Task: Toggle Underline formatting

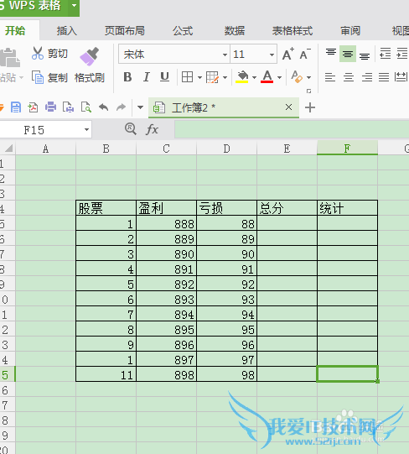Action: [x=164, y=77]
